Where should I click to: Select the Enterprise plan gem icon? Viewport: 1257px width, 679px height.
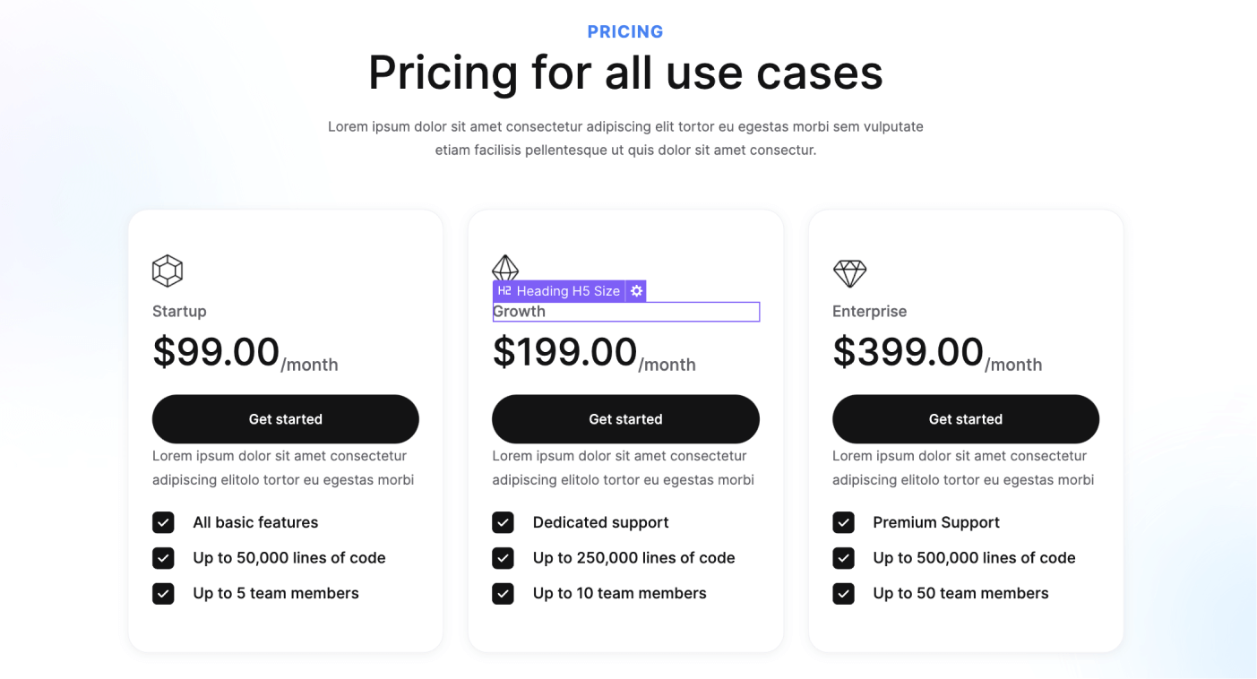click(848, 272)
